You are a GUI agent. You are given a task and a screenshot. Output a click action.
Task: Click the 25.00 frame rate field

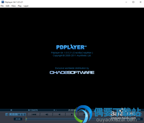point(18,119)
